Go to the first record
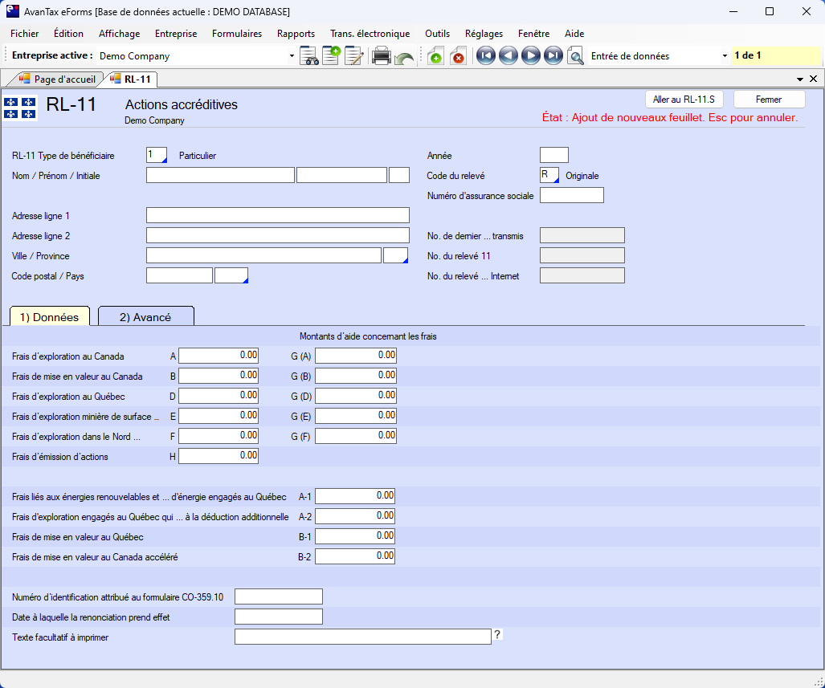Screen dimensions: 825x688 (x=485, y=56)
